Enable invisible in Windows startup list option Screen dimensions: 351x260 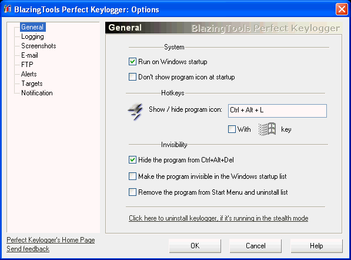pos(132,176)
